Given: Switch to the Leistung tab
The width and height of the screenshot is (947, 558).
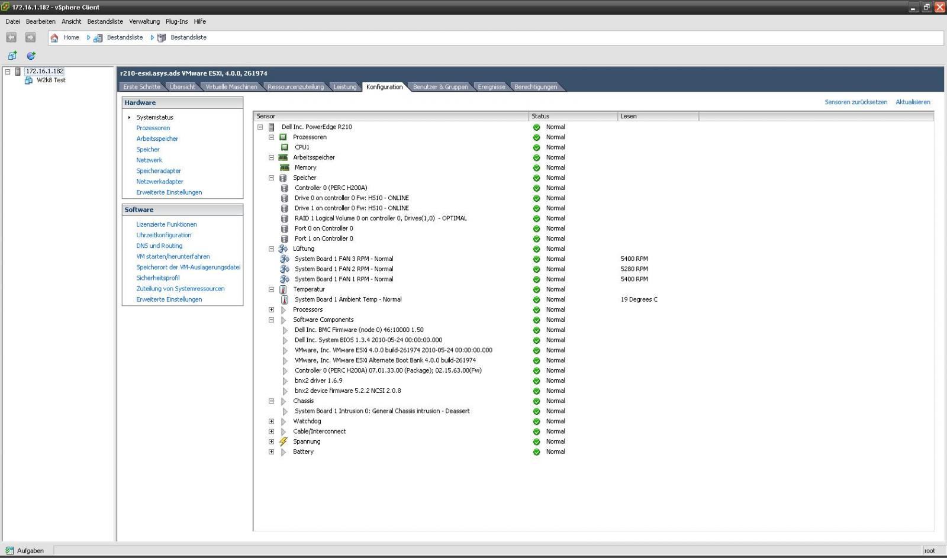Looking at the screenshot, I should 345,87.
